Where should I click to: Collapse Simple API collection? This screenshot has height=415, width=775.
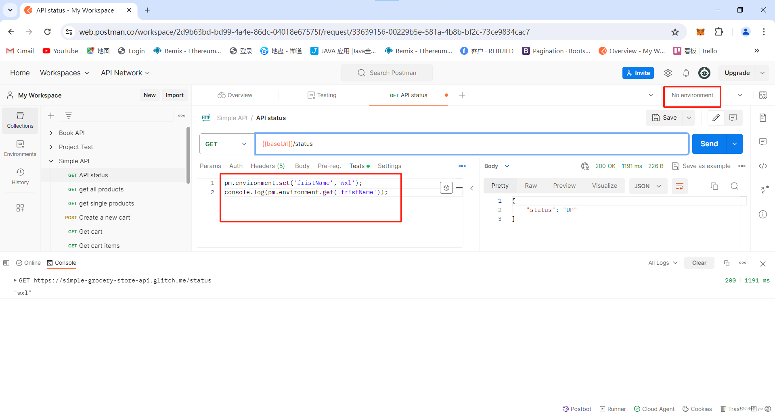click(51, 161)
